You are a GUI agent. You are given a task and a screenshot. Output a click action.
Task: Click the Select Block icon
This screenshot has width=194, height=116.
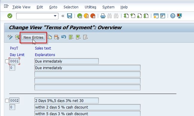[x=78, y=37]
